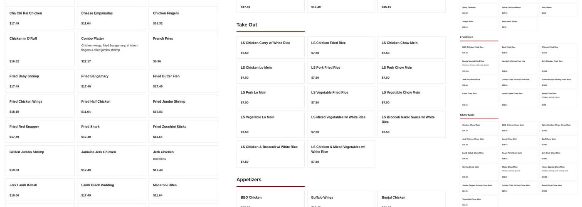The image size is (582, 207).
Task: Click the Appetizers section heading
Action: tap(249, 180)
